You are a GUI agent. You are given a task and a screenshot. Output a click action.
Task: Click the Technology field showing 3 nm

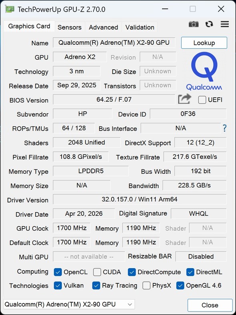point(76,71)
